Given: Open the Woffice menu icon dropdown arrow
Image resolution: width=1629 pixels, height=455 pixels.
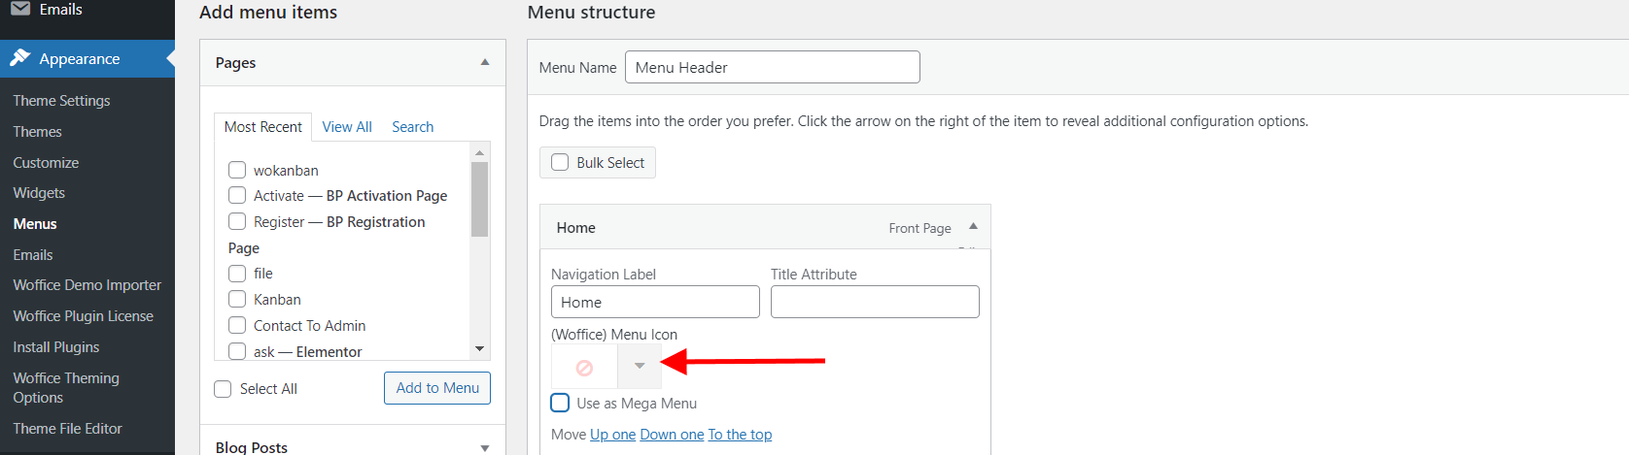Looking at the screenshot, I should click(640, 366).
